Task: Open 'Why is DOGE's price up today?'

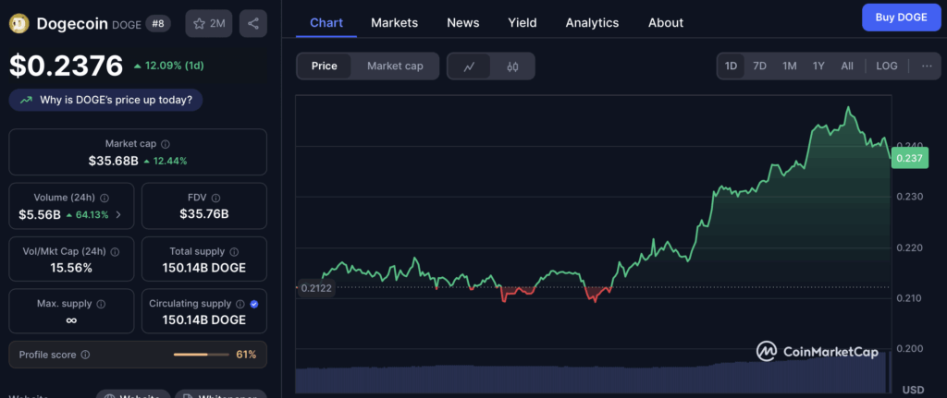Action: (x=105, y=100)
